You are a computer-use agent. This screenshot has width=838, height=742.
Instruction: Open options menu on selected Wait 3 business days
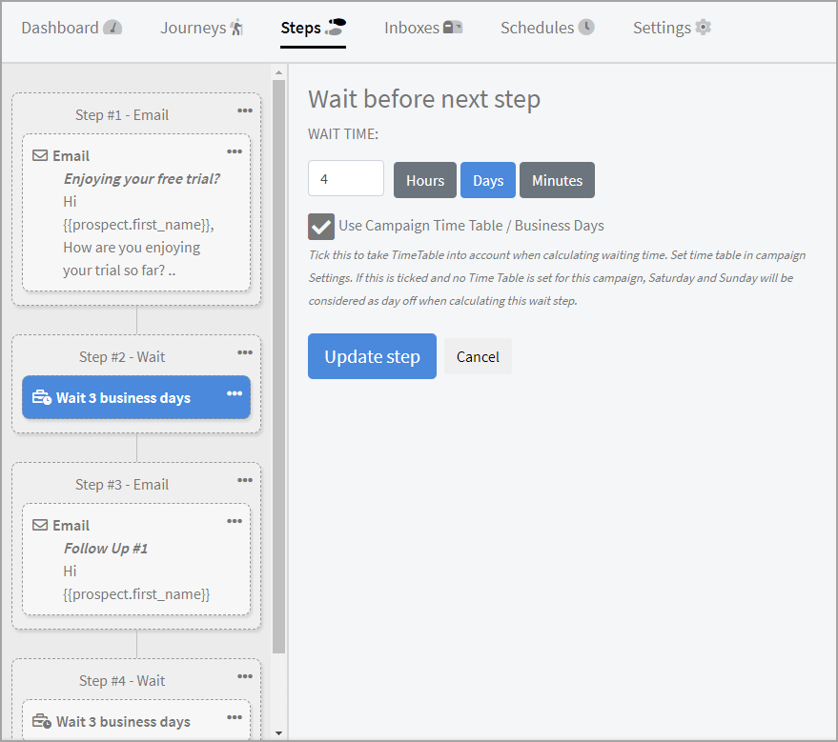point(235,394)
